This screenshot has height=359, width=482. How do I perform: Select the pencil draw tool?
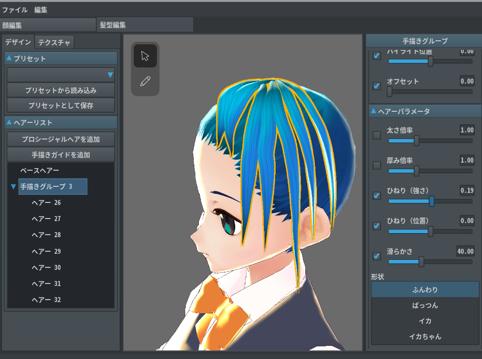(145, 82)
